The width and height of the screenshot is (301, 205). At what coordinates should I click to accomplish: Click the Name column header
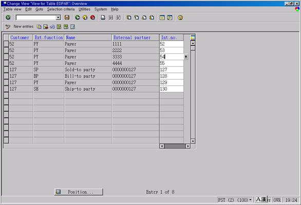88,38
